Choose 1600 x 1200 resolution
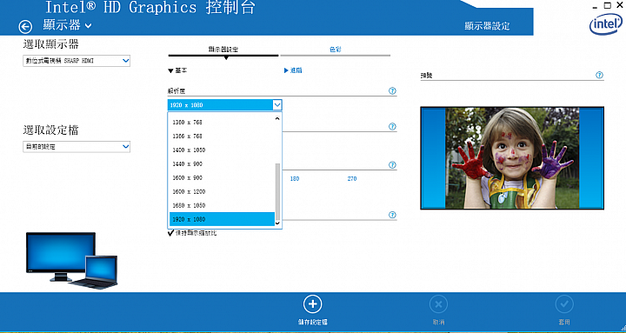The width and height of the screenshot is (626, 333). click(x=222, y=191)
